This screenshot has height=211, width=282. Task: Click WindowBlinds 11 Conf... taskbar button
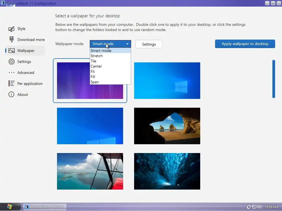[45, 207]
